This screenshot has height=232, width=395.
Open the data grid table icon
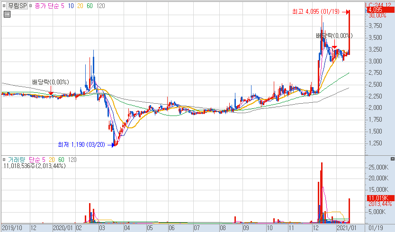click(7, 14)
